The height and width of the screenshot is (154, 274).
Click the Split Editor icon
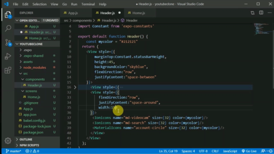(x=261, y=13)
